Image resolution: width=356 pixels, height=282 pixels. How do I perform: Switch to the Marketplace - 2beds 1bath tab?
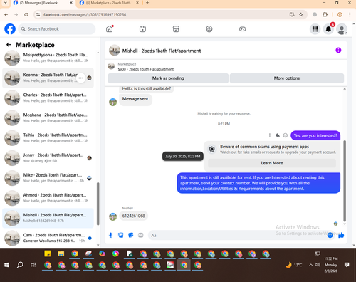tap(109, 3)
